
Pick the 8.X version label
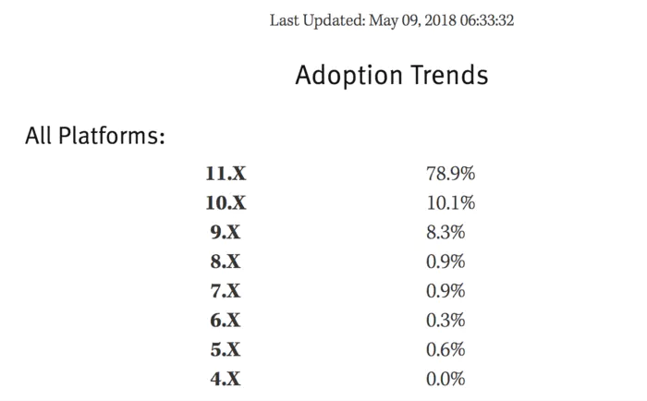tap(226, 261)
